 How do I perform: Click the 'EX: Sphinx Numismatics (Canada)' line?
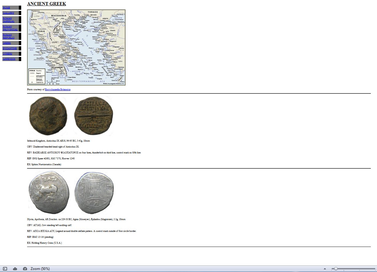coord(44,164)
